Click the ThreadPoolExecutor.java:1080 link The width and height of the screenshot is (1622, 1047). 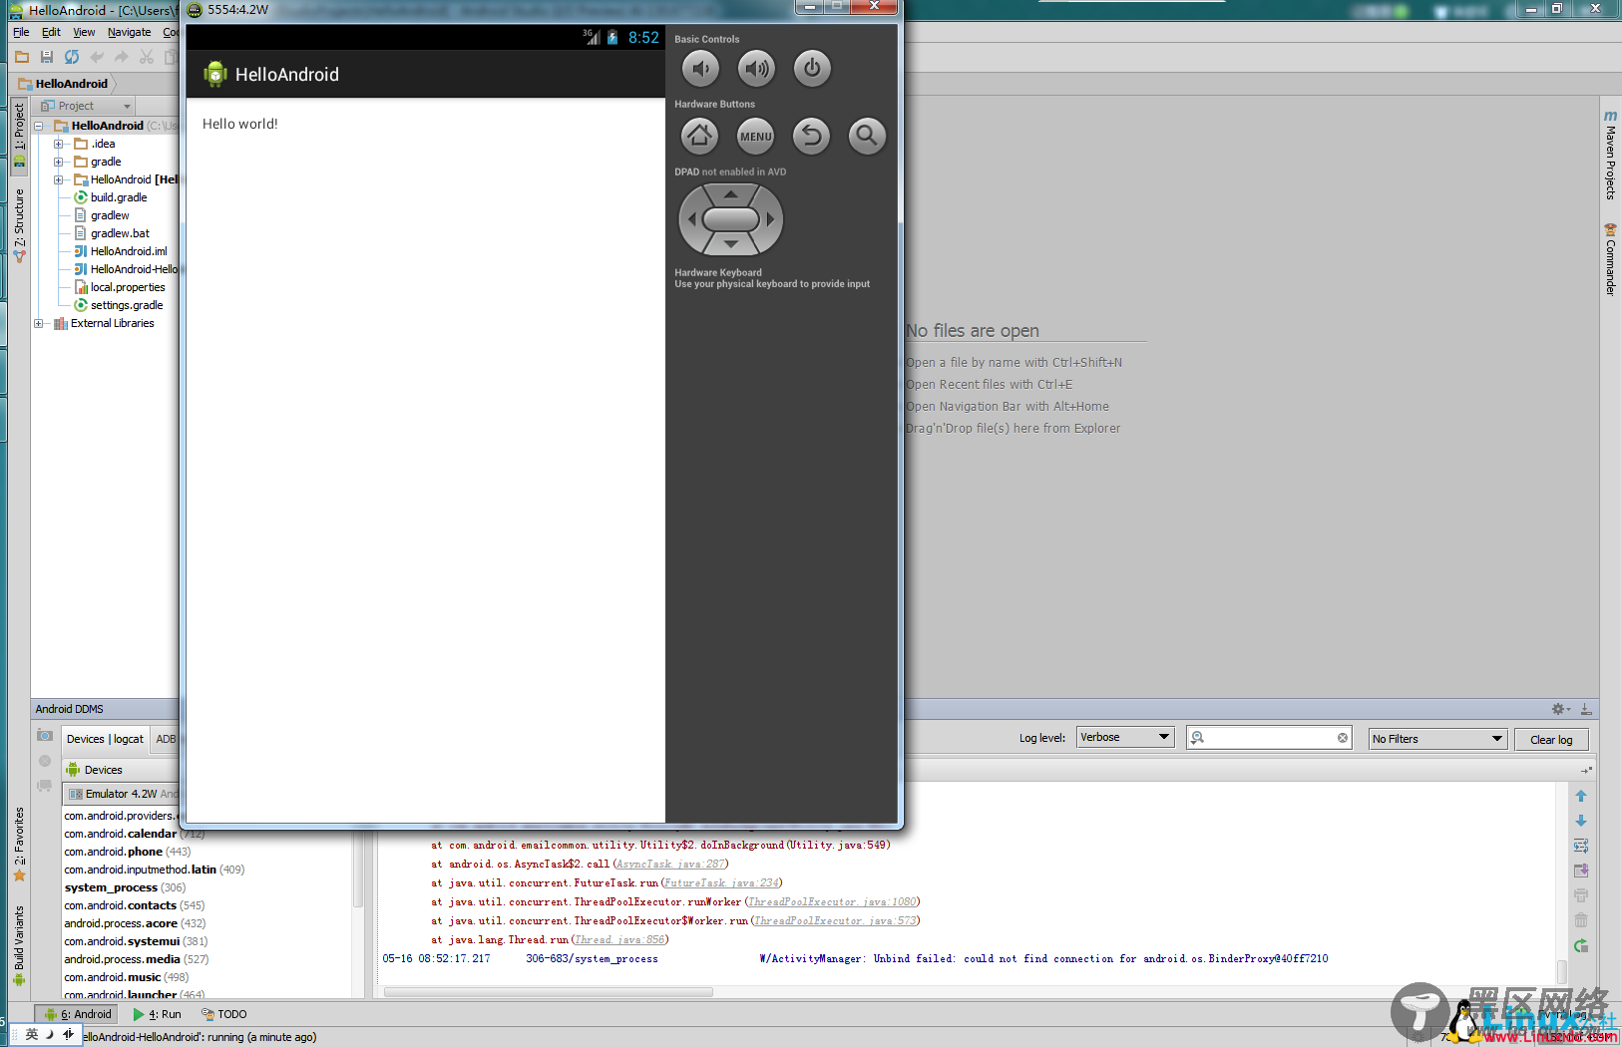(x=832, y=901)
